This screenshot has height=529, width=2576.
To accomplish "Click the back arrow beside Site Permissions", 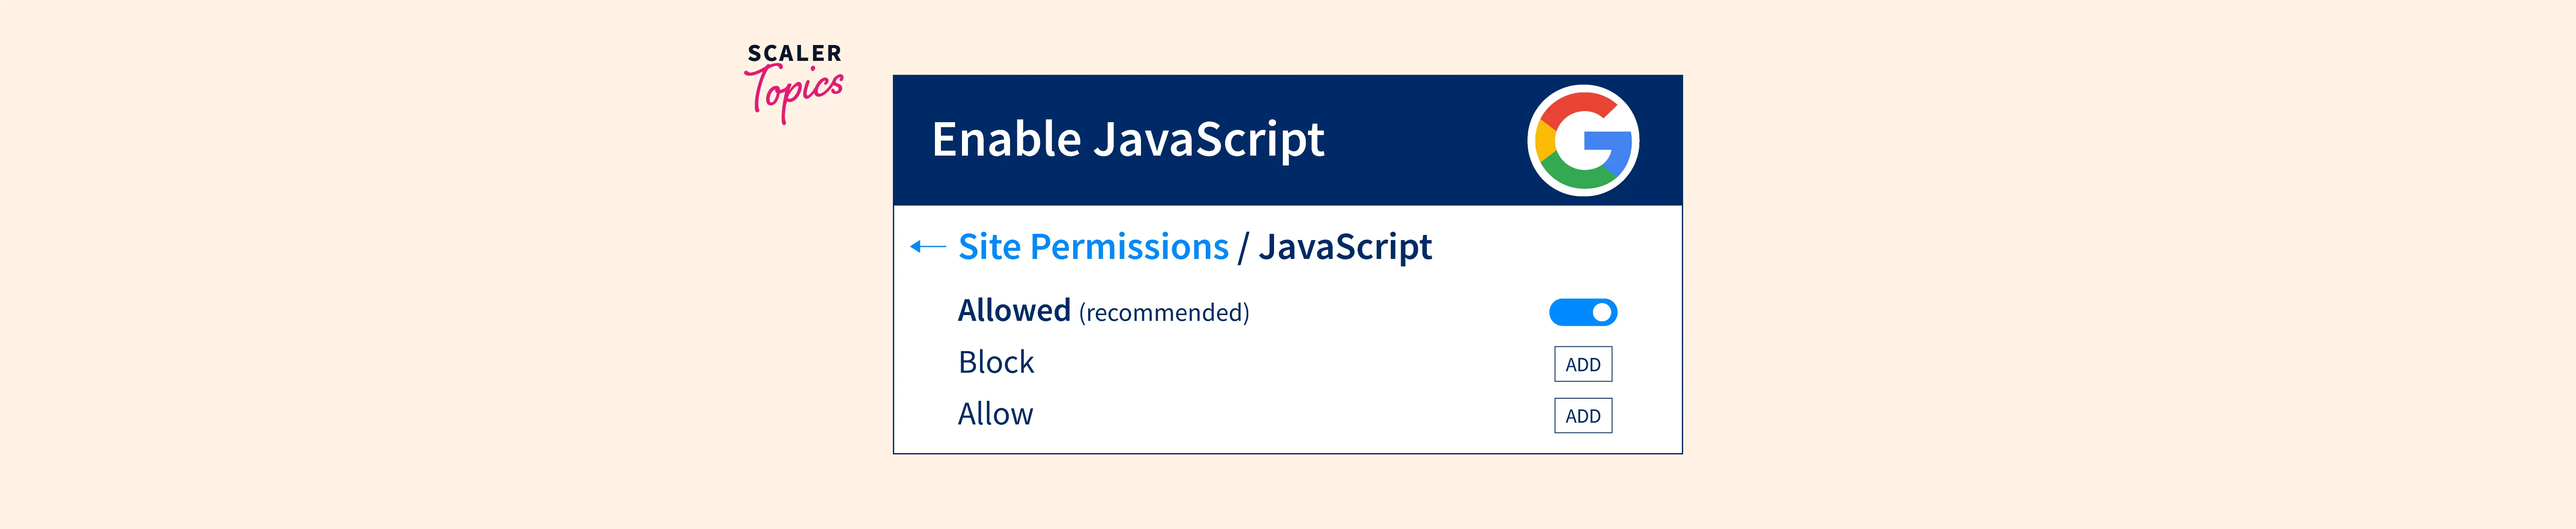I will point(927,246).
